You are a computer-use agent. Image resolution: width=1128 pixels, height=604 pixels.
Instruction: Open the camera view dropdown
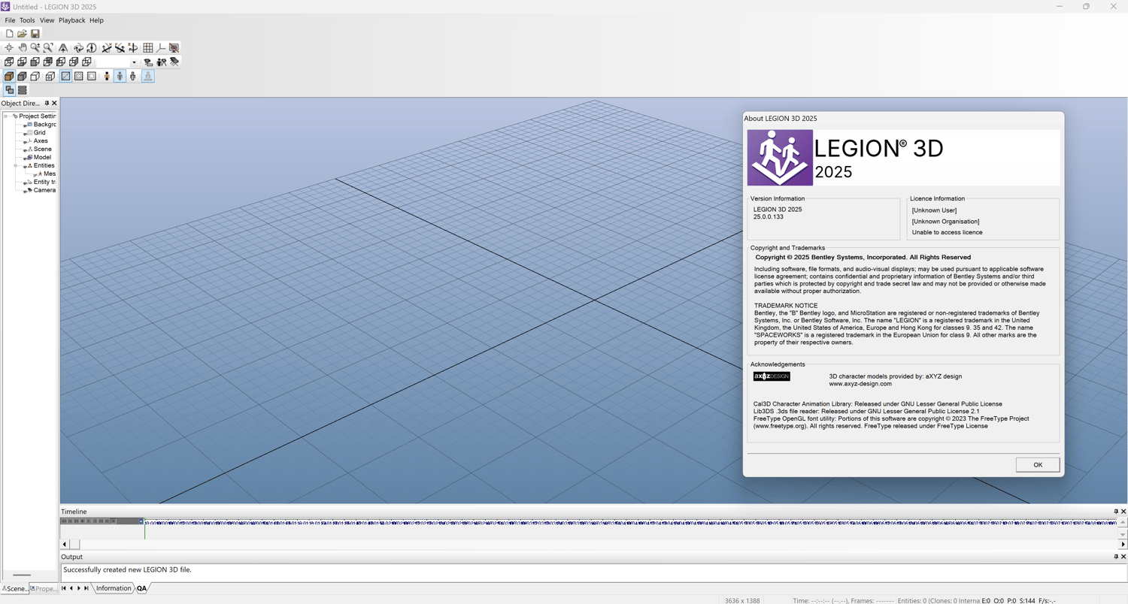(134, 62)
